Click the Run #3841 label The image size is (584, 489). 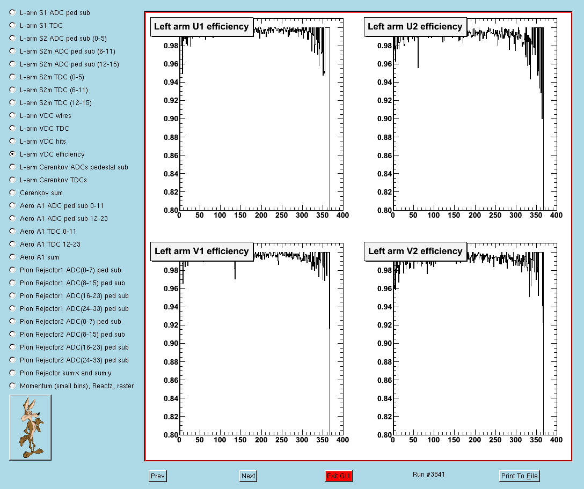click(x=429, y=475)
